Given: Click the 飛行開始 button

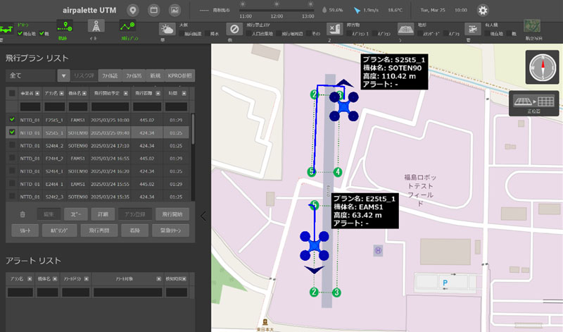Looking at the screenshot, I should tap(172, 214).
